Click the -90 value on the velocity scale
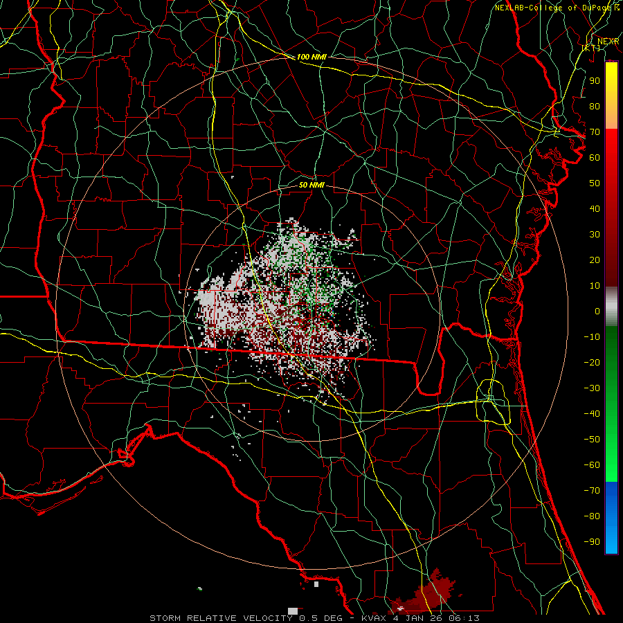The height and width of the screenshot is (623, 623). tap(592, 541)
